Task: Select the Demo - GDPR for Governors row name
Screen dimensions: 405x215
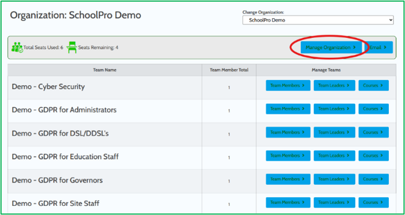Action: click(x=57, y=180)
